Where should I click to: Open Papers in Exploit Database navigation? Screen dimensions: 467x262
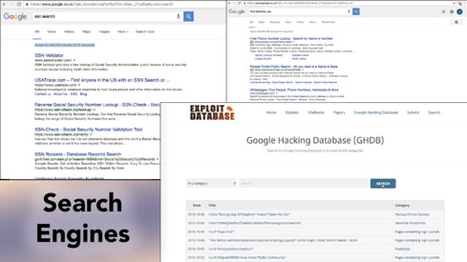point(339,112)
